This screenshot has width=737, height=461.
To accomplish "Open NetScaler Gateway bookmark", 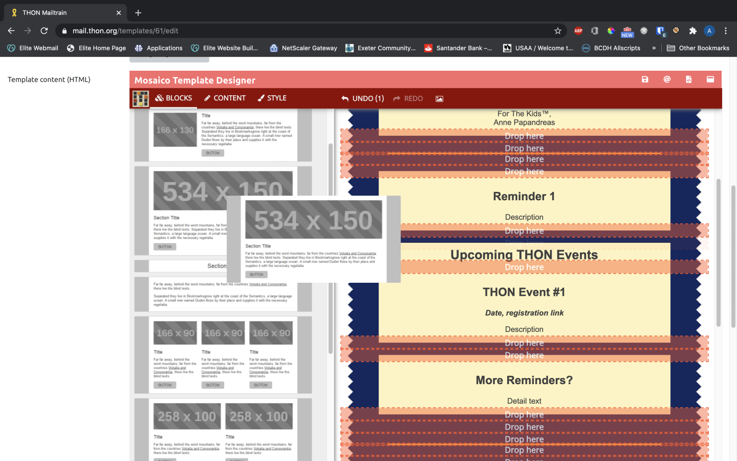I will pos(304,48).
